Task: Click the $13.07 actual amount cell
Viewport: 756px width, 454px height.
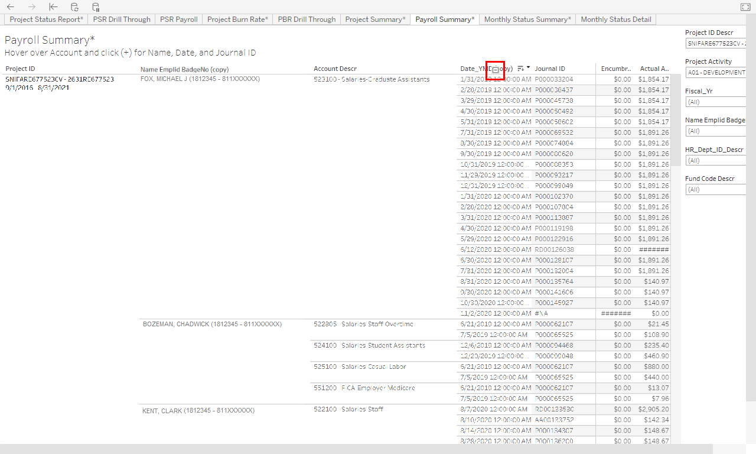Action: (x=659, y=388)
